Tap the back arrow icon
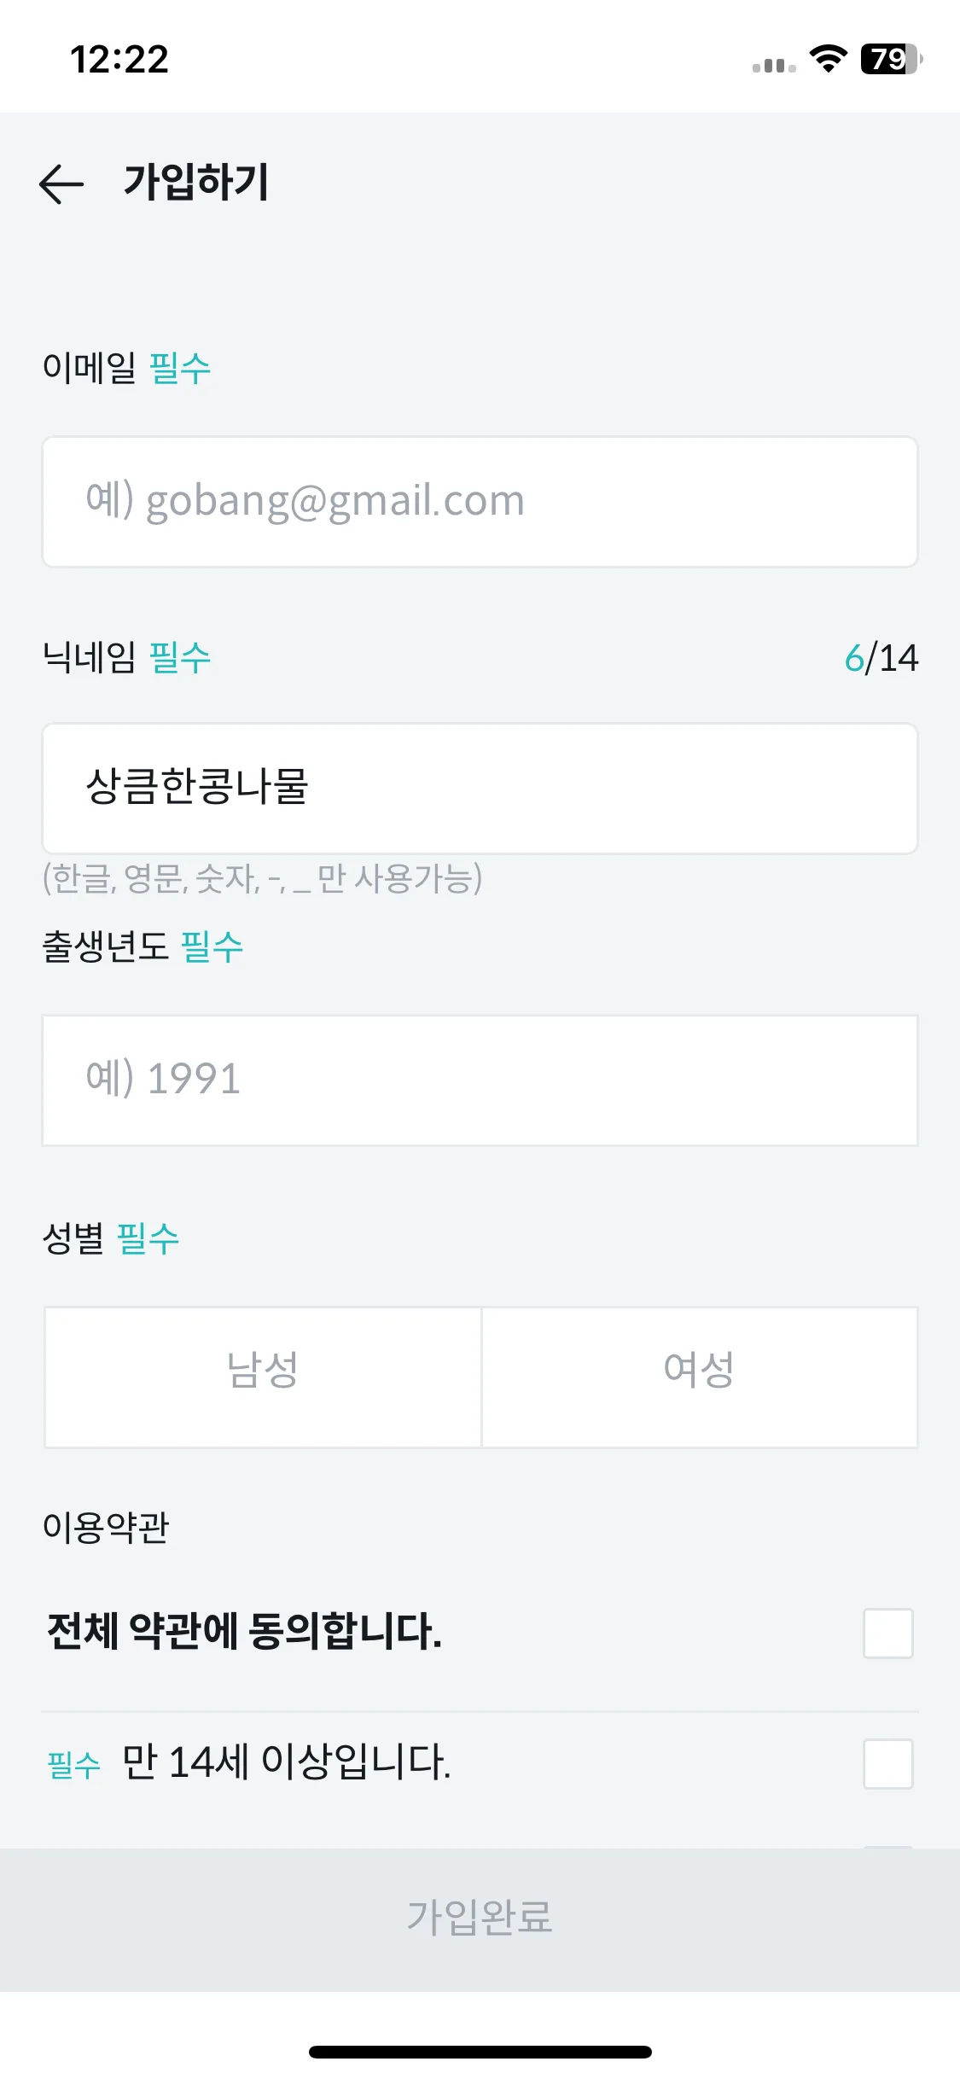The width and height of the screenshot is (960, 2079). point(61,183)
